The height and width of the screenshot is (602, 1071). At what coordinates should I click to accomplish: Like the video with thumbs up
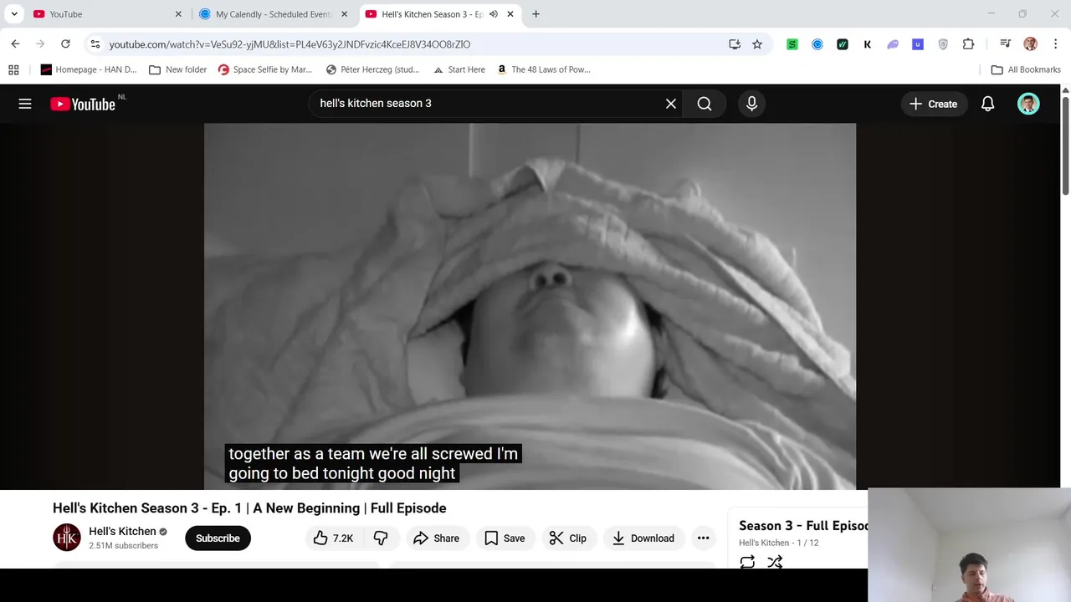(333, 538)
